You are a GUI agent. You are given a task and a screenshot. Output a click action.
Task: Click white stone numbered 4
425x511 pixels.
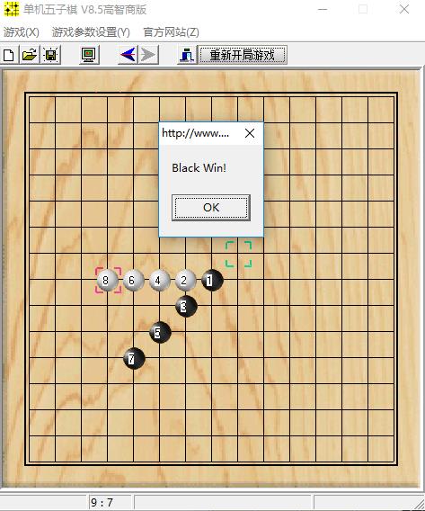(x=159, y=280)
